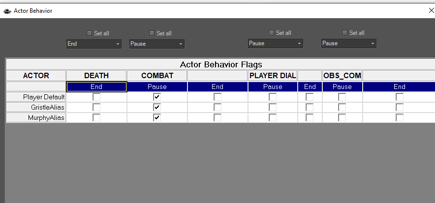Select the GristleAlias row label
This screenshot has width=435, height=203.
36,107
